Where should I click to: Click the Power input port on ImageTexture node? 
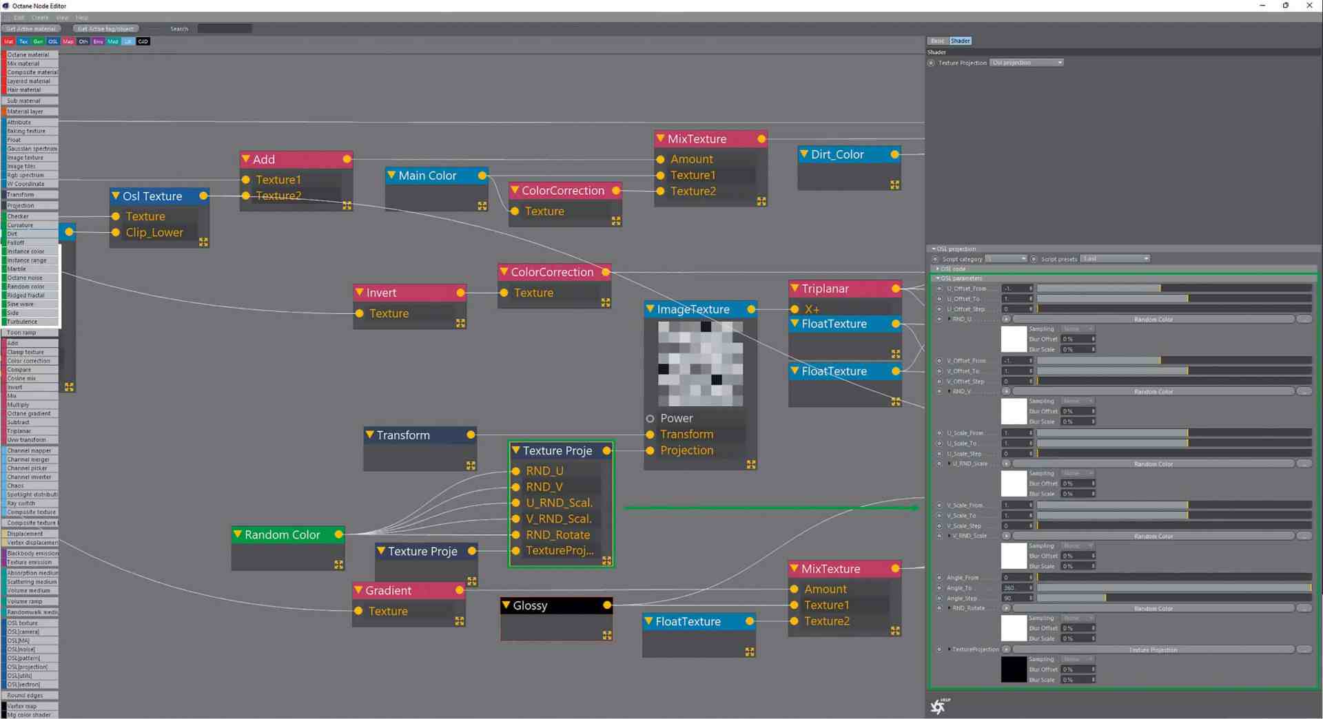(650, 418)
